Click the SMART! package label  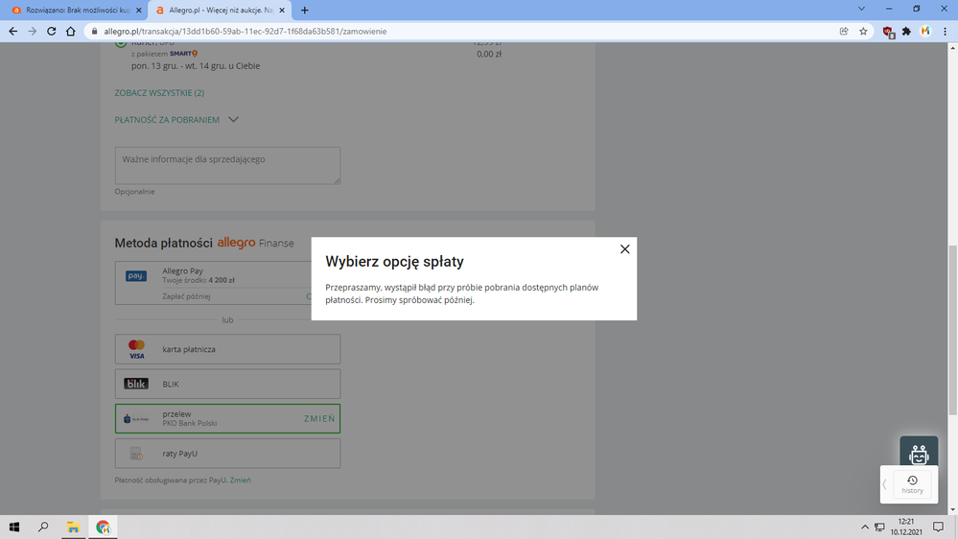[183, 54]
